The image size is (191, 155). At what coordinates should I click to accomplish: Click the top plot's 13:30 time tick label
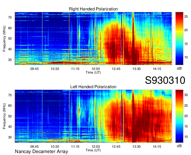click(x=137, y=69)
